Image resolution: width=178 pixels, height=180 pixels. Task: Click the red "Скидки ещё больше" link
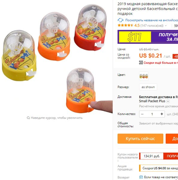click(x=161, y=63)
